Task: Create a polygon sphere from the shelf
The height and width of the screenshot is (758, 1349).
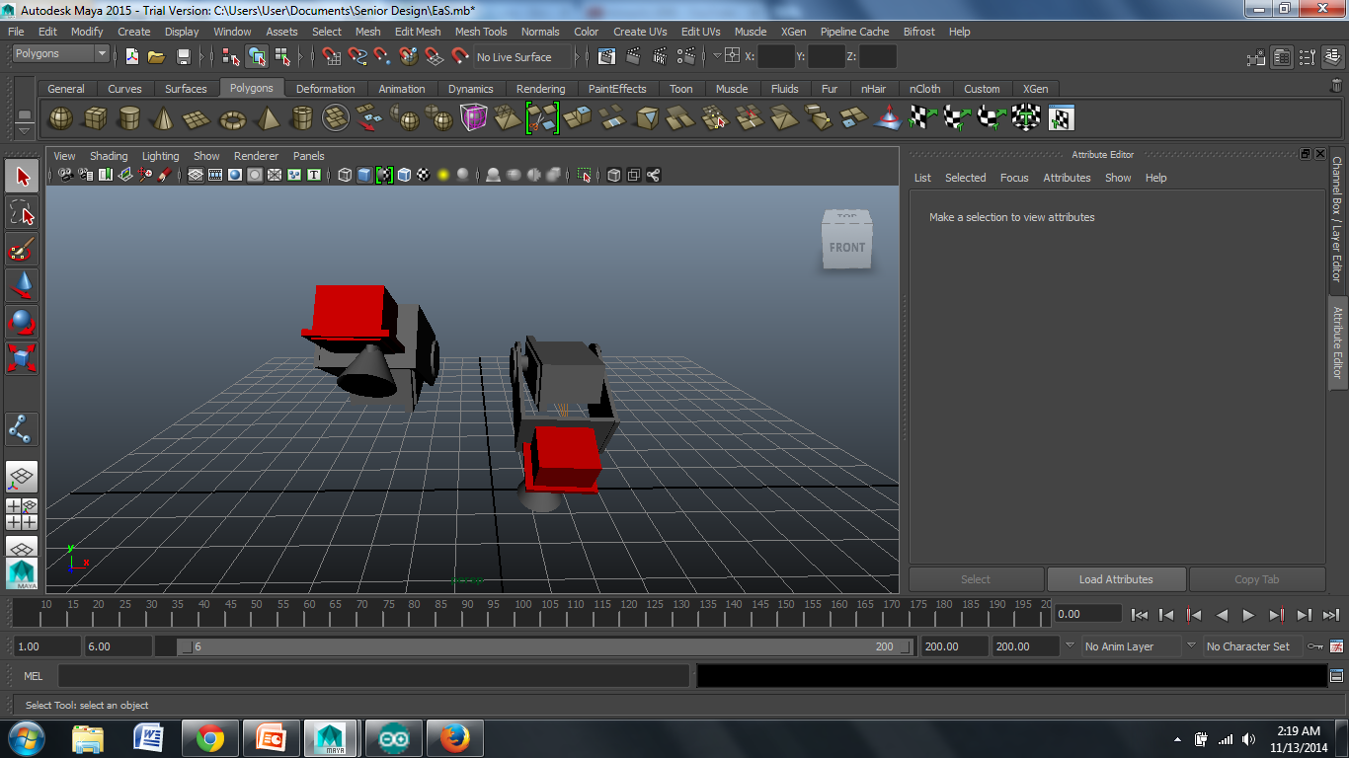Action: pos(61,119)
